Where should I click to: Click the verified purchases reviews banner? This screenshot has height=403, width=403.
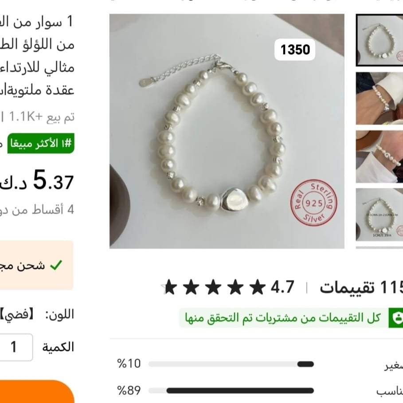click(x=291, y=318)
